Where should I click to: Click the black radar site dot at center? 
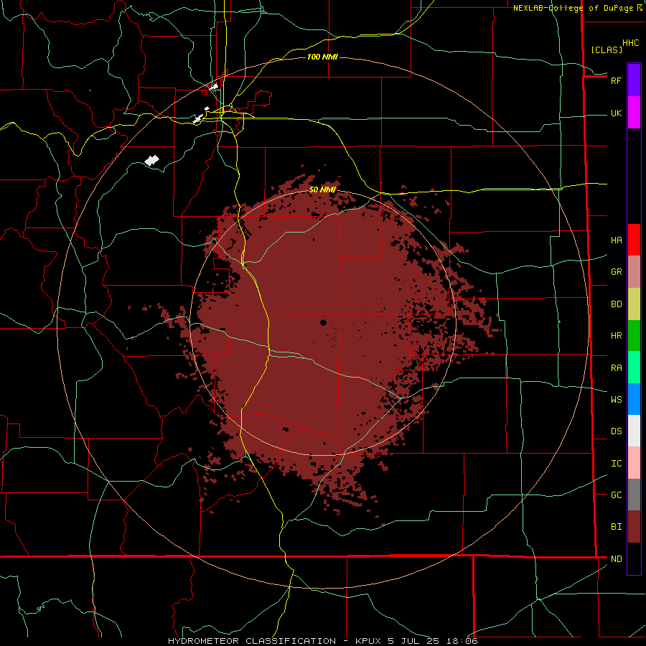pos(324,322)
